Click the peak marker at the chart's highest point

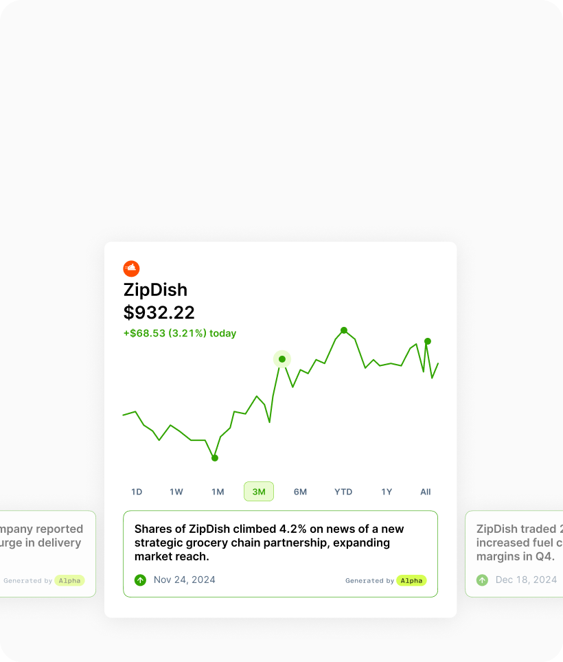pyautogui.click(x=344, y=330)
